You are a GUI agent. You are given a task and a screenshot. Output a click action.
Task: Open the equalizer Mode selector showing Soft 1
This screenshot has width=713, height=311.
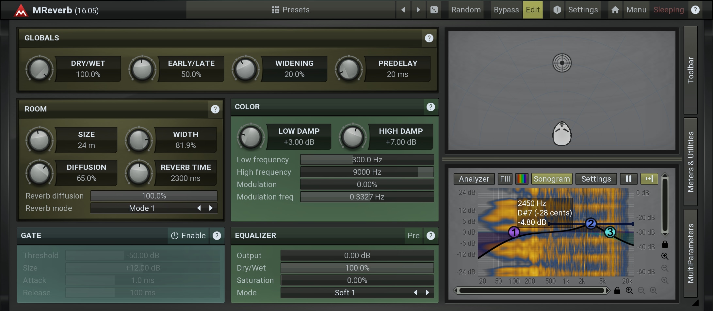(357, 292)
